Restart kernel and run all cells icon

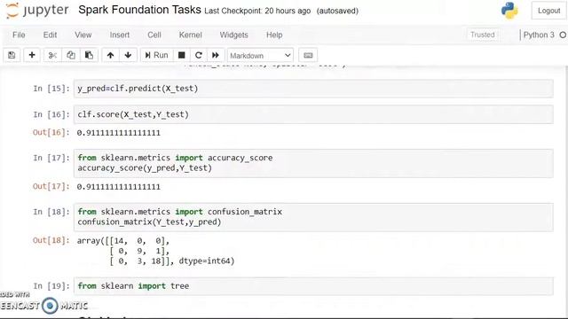coord(216,55)
